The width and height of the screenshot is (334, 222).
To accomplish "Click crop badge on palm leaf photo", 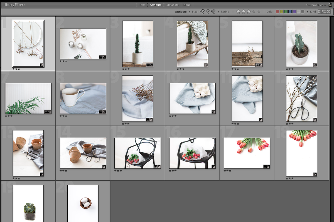I will click(x=46, y=112).
